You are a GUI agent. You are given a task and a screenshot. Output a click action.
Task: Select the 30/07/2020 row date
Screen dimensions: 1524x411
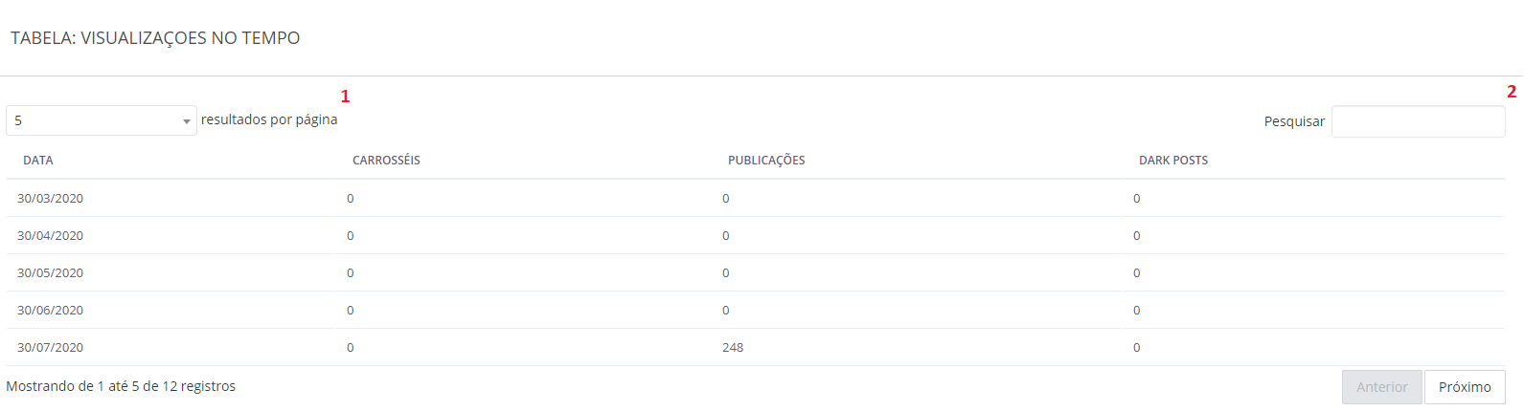[x=50, y=348]
